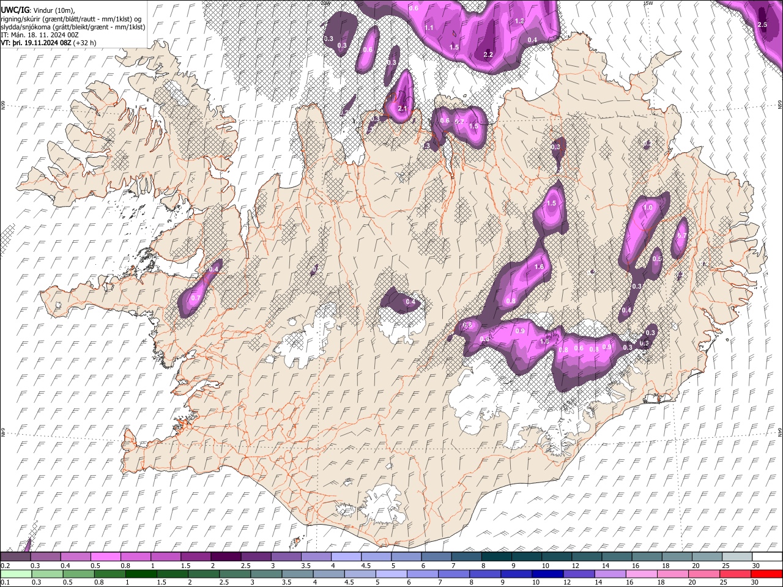Click the palest green lower swatch between 0.1 and 0.3

[16, 574]
